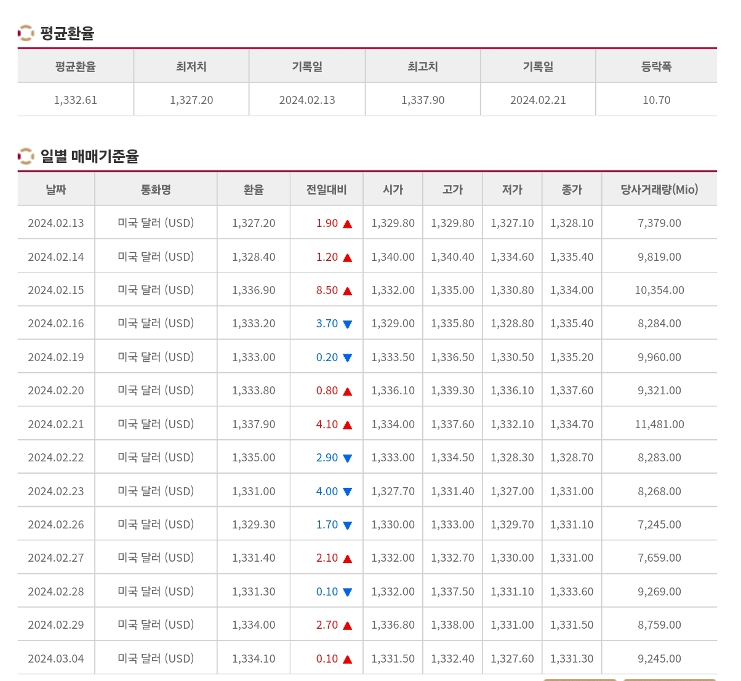Click the date cell 2024.02.29
This screenshot has height=681, width=741.
pos(56,625)
